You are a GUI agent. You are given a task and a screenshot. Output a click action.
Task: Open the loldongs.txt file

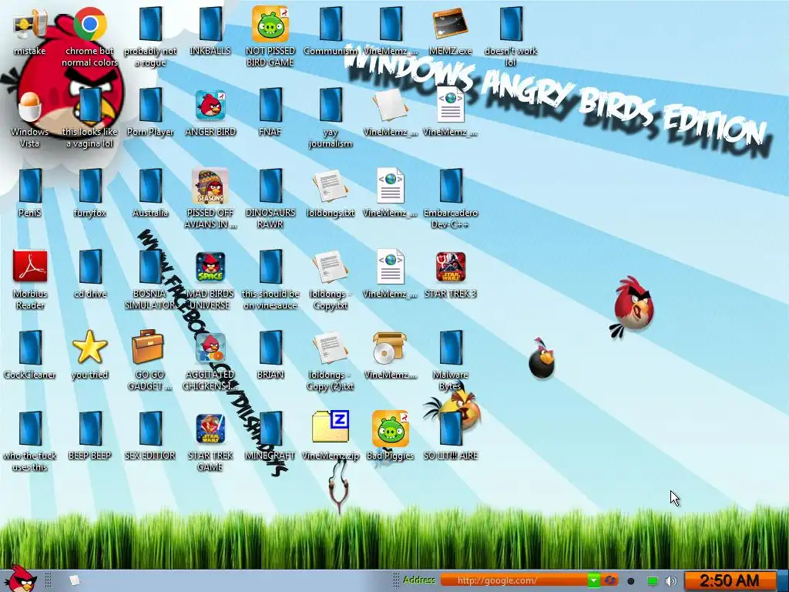tap(331, 187)
